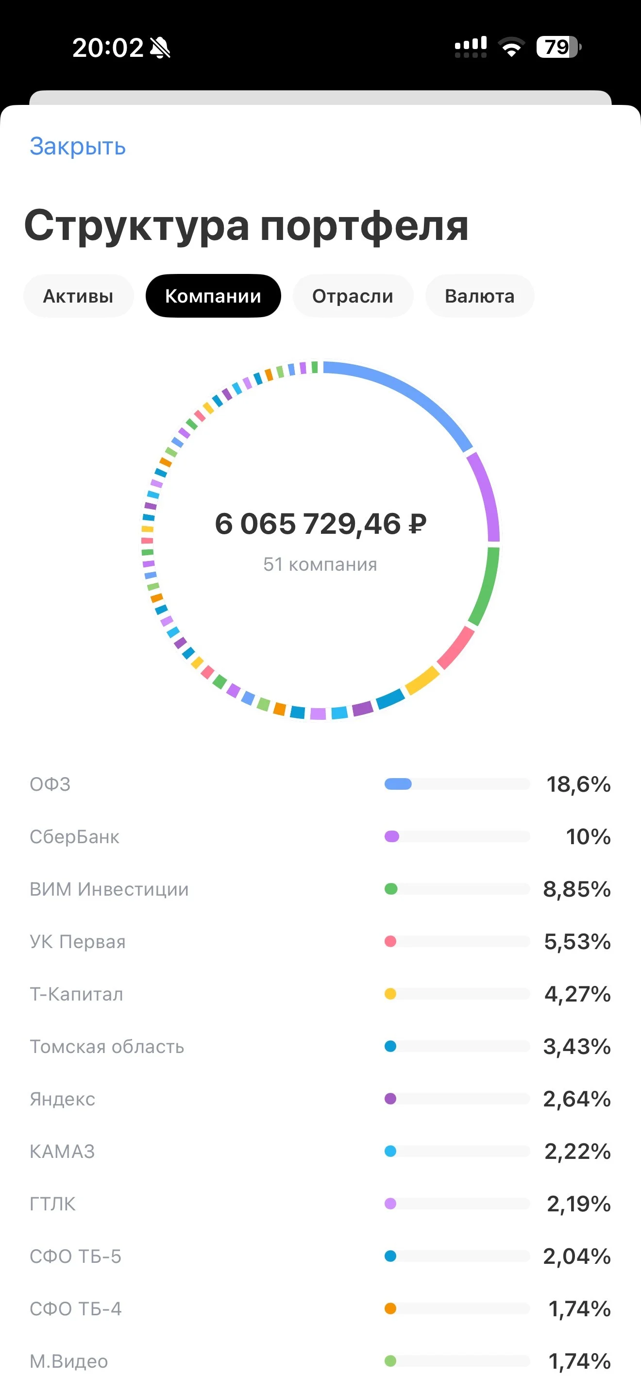Open the ОФЗ company row
This screenshot has height=1393, width=641.
320,784
